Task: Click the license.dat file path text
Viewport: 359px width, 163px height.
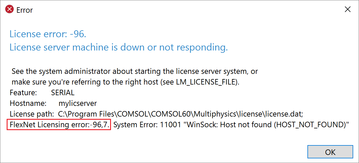Action: point(180,114)
